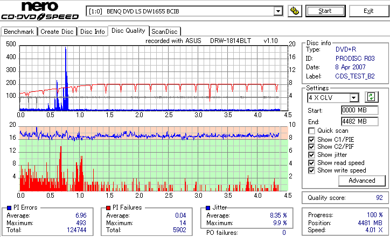This screenshot has width=390, height=237.
Task: Open the options wrench icon beside Start
Action: pyautogui.click(x=295, y=11)
